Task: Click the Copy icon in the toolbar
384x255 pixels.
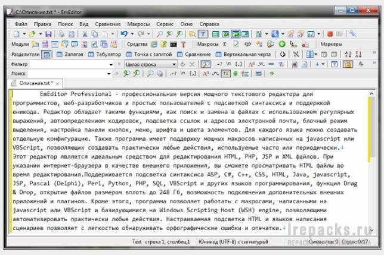Action: [95, 34]
